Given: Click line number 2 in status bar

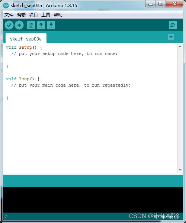Looking at the screenshot, I should pyautogui.click(x=6, y=217).
